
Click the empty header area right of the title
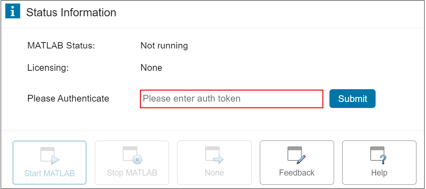coord(270,13)
